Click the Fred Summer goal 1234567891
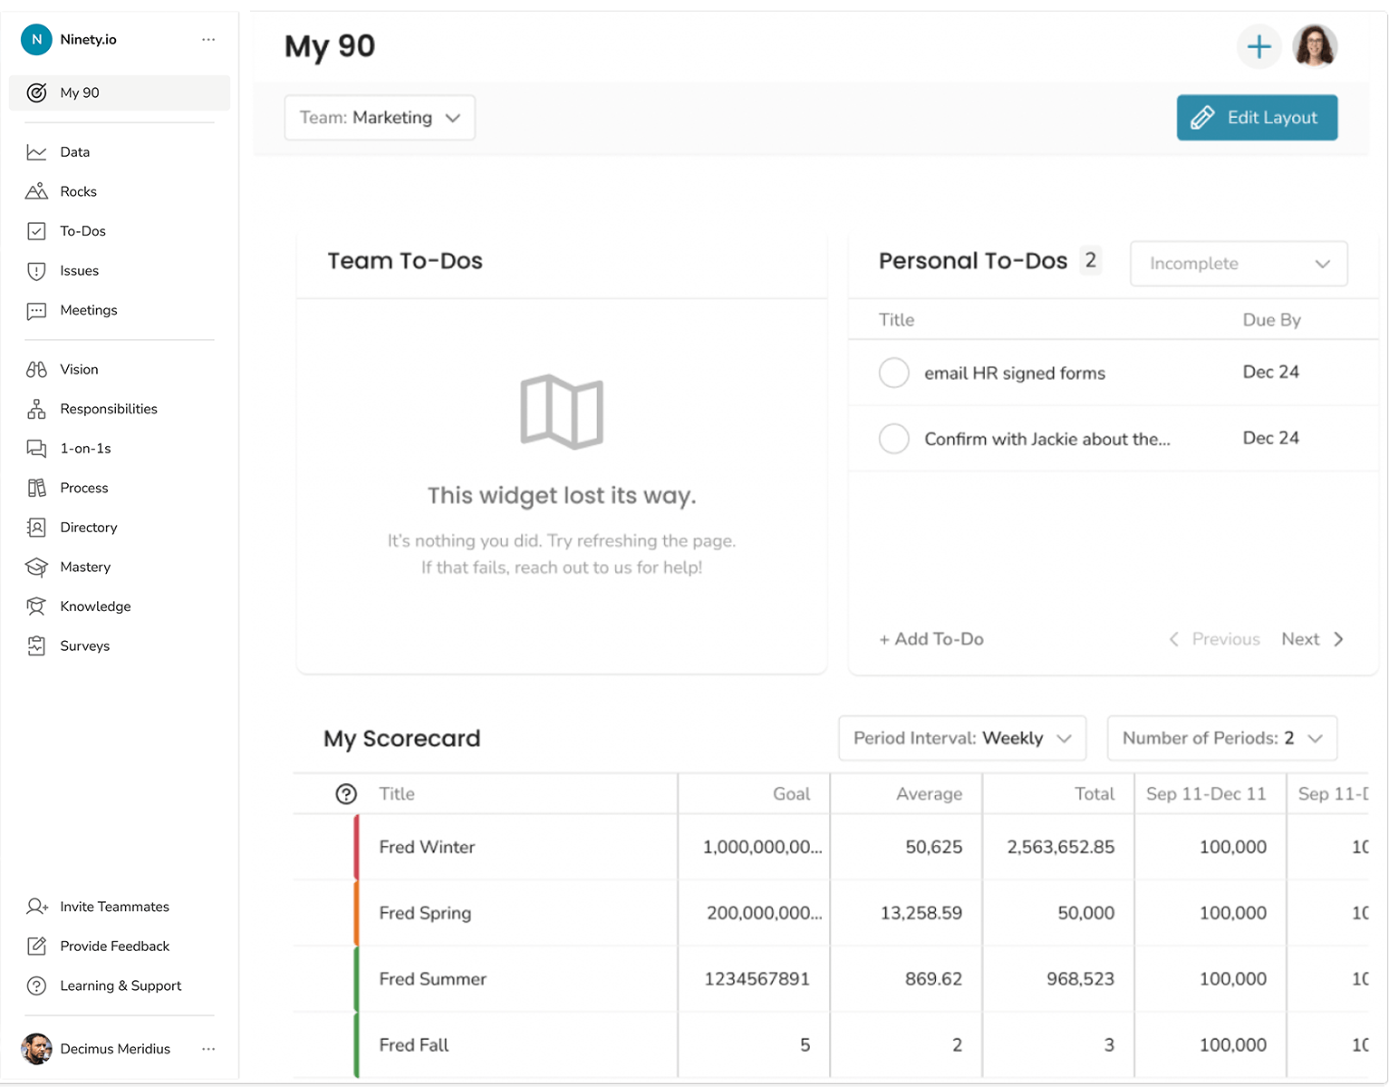The height and width of the screenshot is (1087, 1389). pos(757,979)
